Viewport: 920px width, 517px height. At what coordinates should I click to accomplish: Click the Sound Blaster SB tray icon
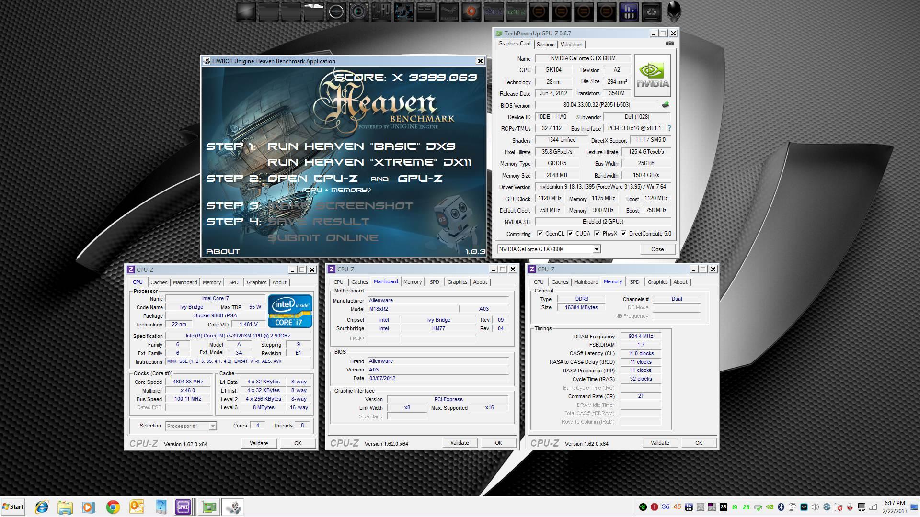[804, 507]
